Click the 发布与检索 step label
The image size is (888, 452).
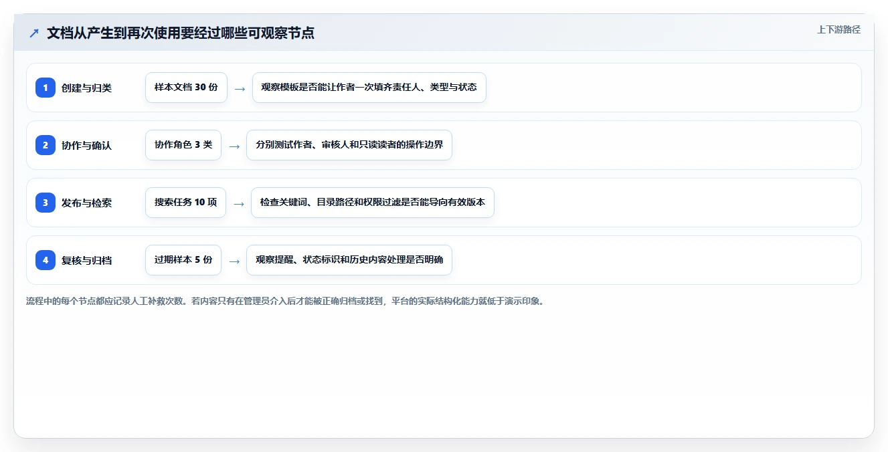(86, 203)
